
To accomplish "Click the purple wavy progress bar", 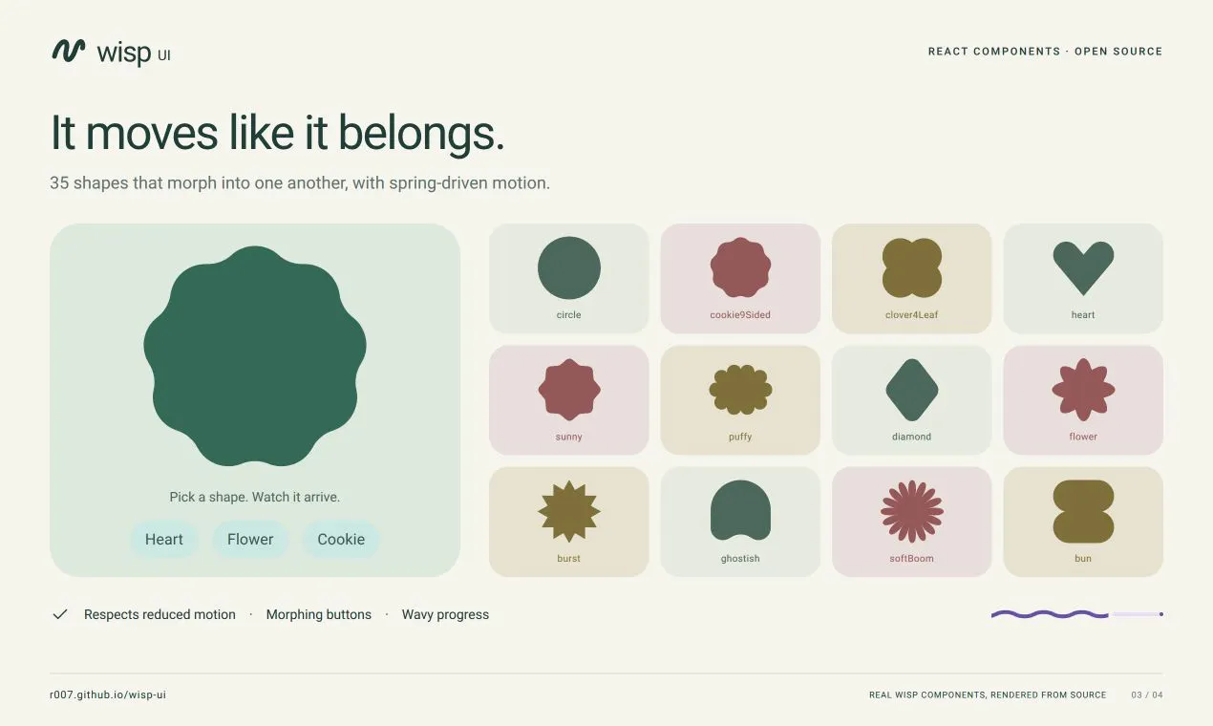I will point(1077,614).
